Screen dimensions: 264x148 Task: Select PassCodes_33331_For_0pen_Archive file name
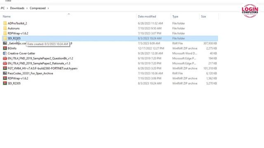click(30, 73)
